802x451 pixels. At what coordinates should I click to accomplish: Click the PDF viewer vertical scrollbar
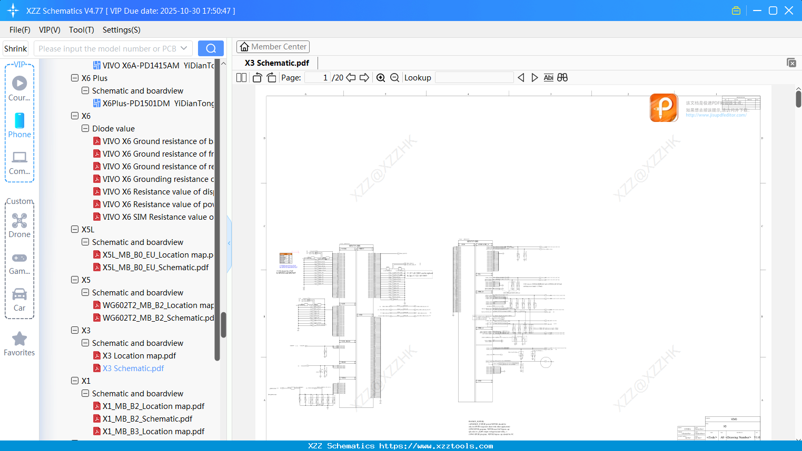798,99
